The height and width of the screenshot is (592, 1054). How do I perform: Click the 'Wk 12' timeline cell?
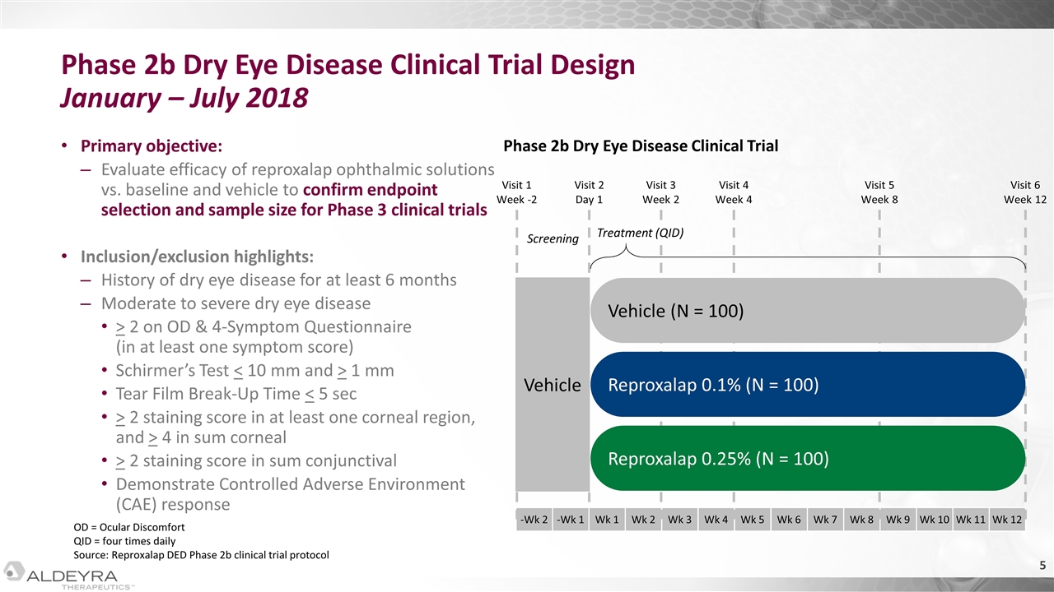(1008, 520)
